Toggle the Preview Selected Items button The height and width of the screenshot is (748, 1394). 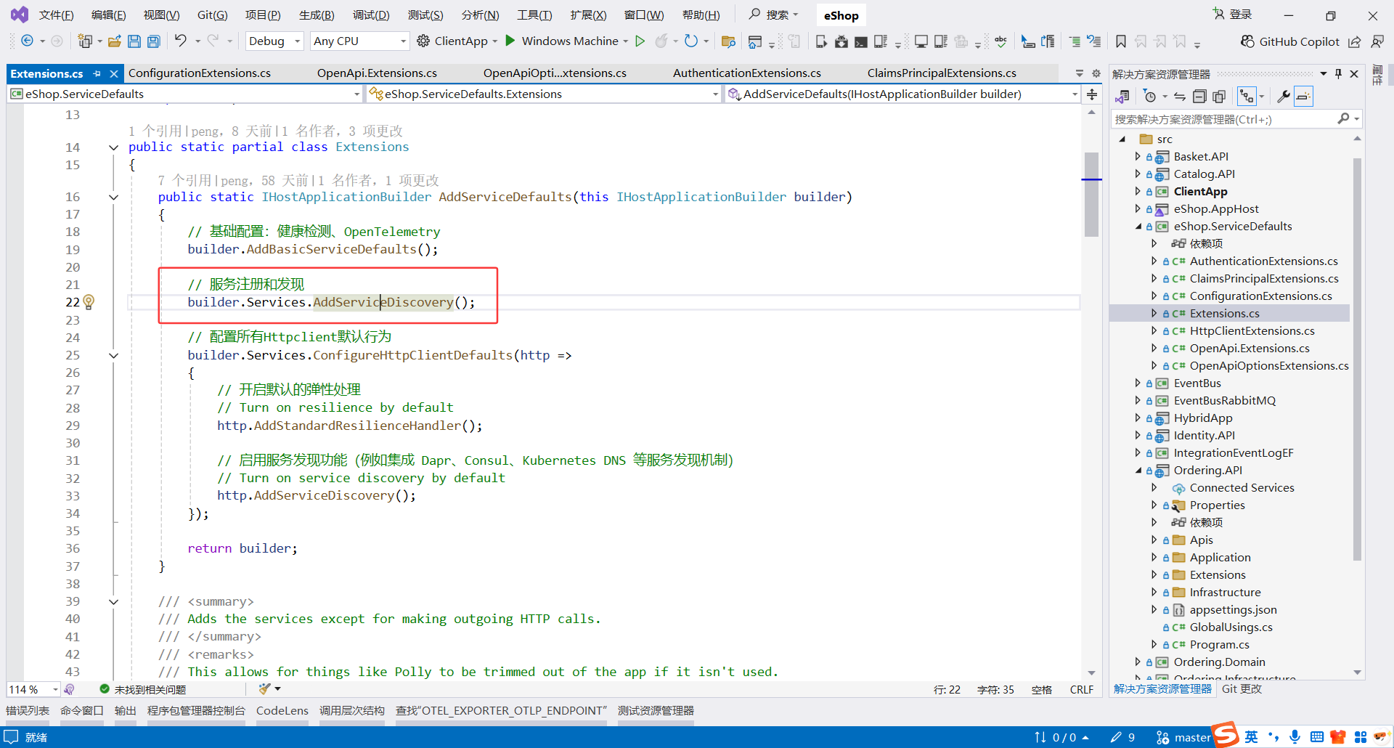(1304, 97)
